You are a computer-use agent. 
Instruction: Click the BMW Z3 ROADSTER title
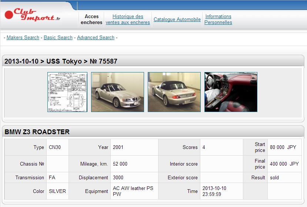pyautogui.click(x=37, y=132)
